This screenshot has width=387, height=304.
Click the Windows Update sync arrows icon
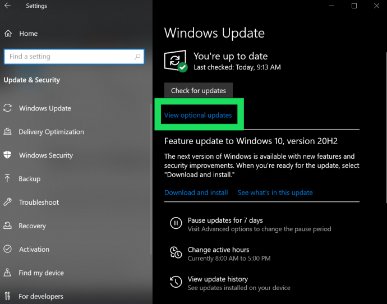[7, 108]
